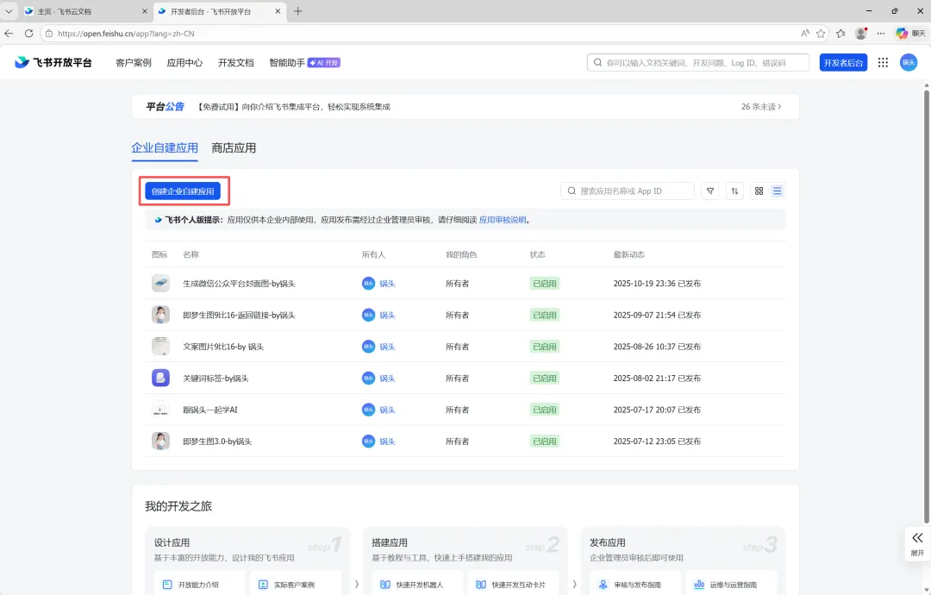Switch to list view

(x=777, y=191)
